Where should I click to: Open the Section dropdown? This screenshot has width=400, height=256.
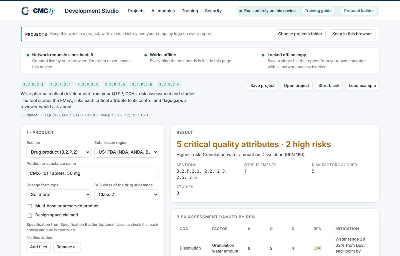58,152
